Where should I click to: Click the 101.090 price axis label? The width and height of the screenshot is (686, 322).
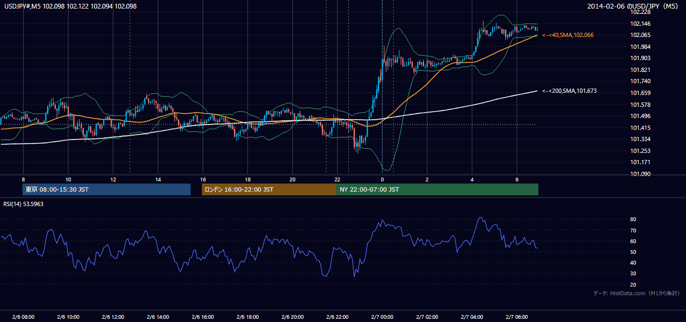[640, 174]
